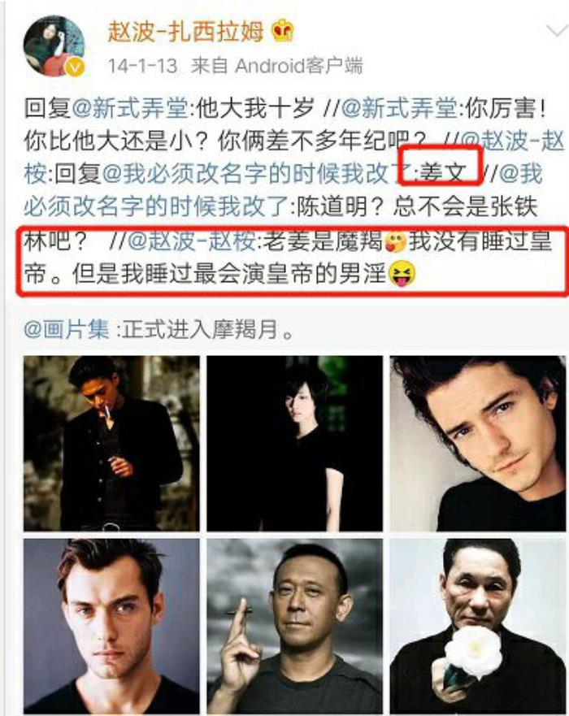
Task: Click the kiss-face emoji after 魔羯
Action: coord(395,241)
